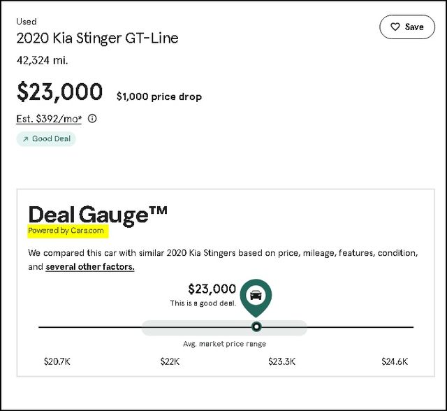
Task: Click the car icon inside the pin
Action: 256,295
